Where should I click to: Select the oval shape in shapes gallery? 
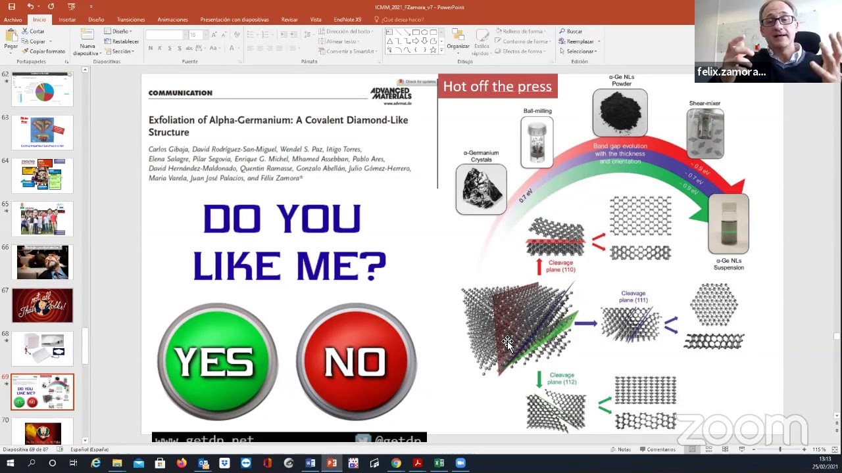pyautogui.click(x=424, y=32)
